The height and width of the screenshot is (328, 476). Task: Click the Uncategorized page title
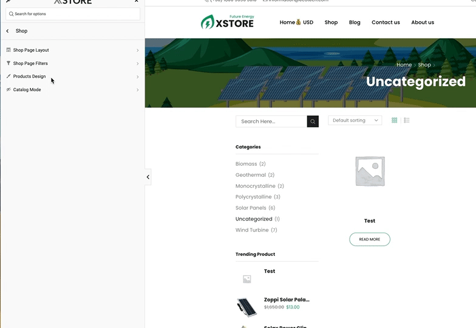(x=415, y=81)
